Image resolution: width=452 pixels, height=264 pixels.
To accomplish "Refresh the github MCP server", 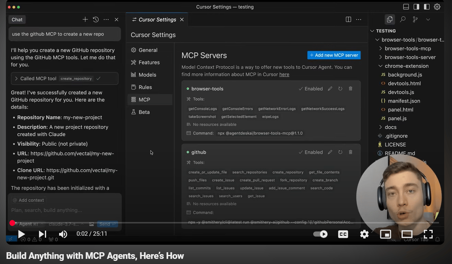I will pyautogui.click(x=340, y=152).
